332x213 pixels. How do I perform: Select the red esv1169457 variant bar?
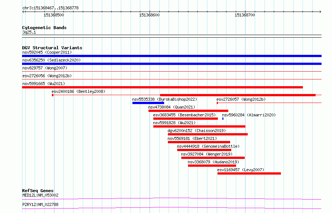tap(249, 173)
